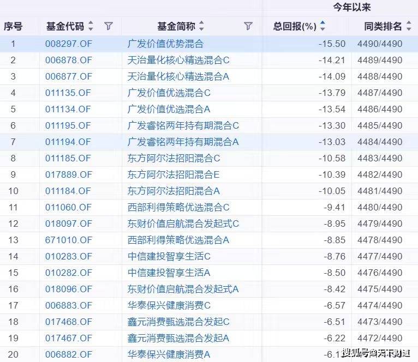Open the filter funnel for 基金简称
Viewport: 418px width, 362px height.
[x=248, y=26]
